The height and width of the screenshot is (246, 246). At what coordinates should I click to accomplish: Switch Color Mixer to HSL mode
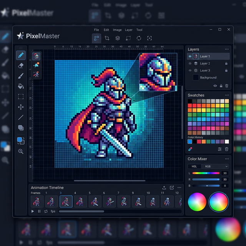(x=194, y=166)
